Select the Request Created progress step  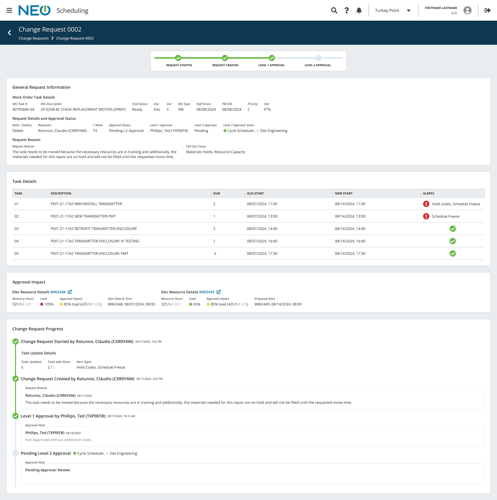225,58
